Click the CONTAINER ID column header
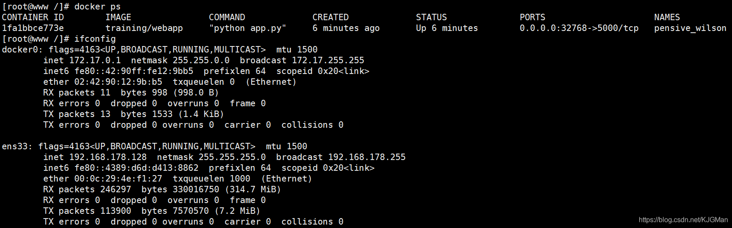This screenshot has height=228, width=732. click(33, 17)
